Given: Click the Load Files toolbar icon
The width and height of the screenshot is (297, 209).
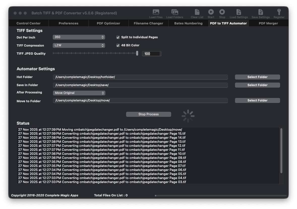Looking at the screenshot, I should [x=156, y=12].
